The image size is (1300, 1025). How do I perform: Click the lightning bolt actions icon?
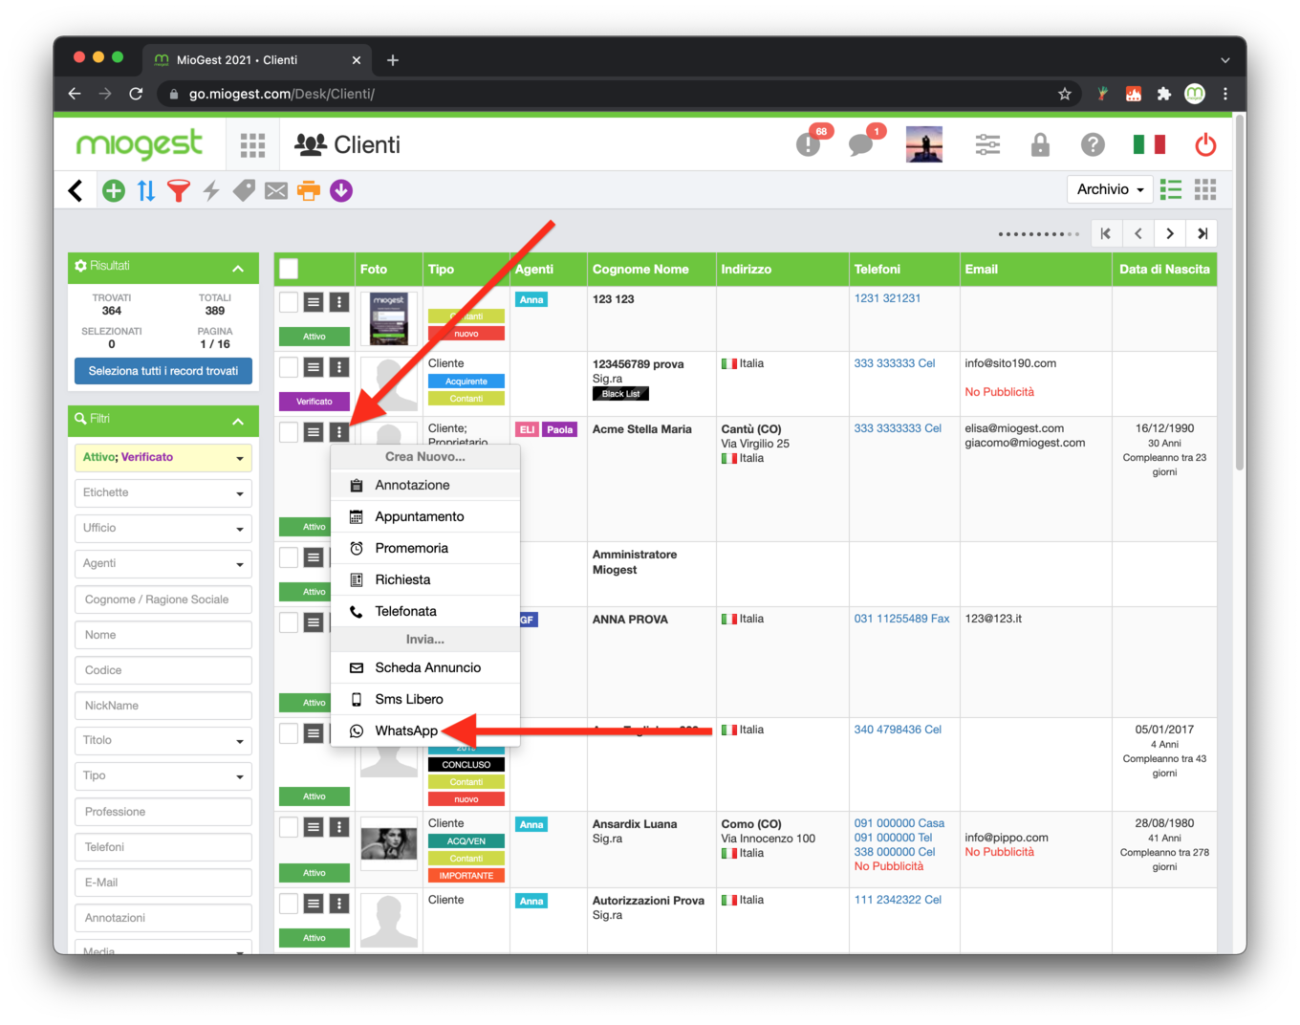click(x=211, y=190)
